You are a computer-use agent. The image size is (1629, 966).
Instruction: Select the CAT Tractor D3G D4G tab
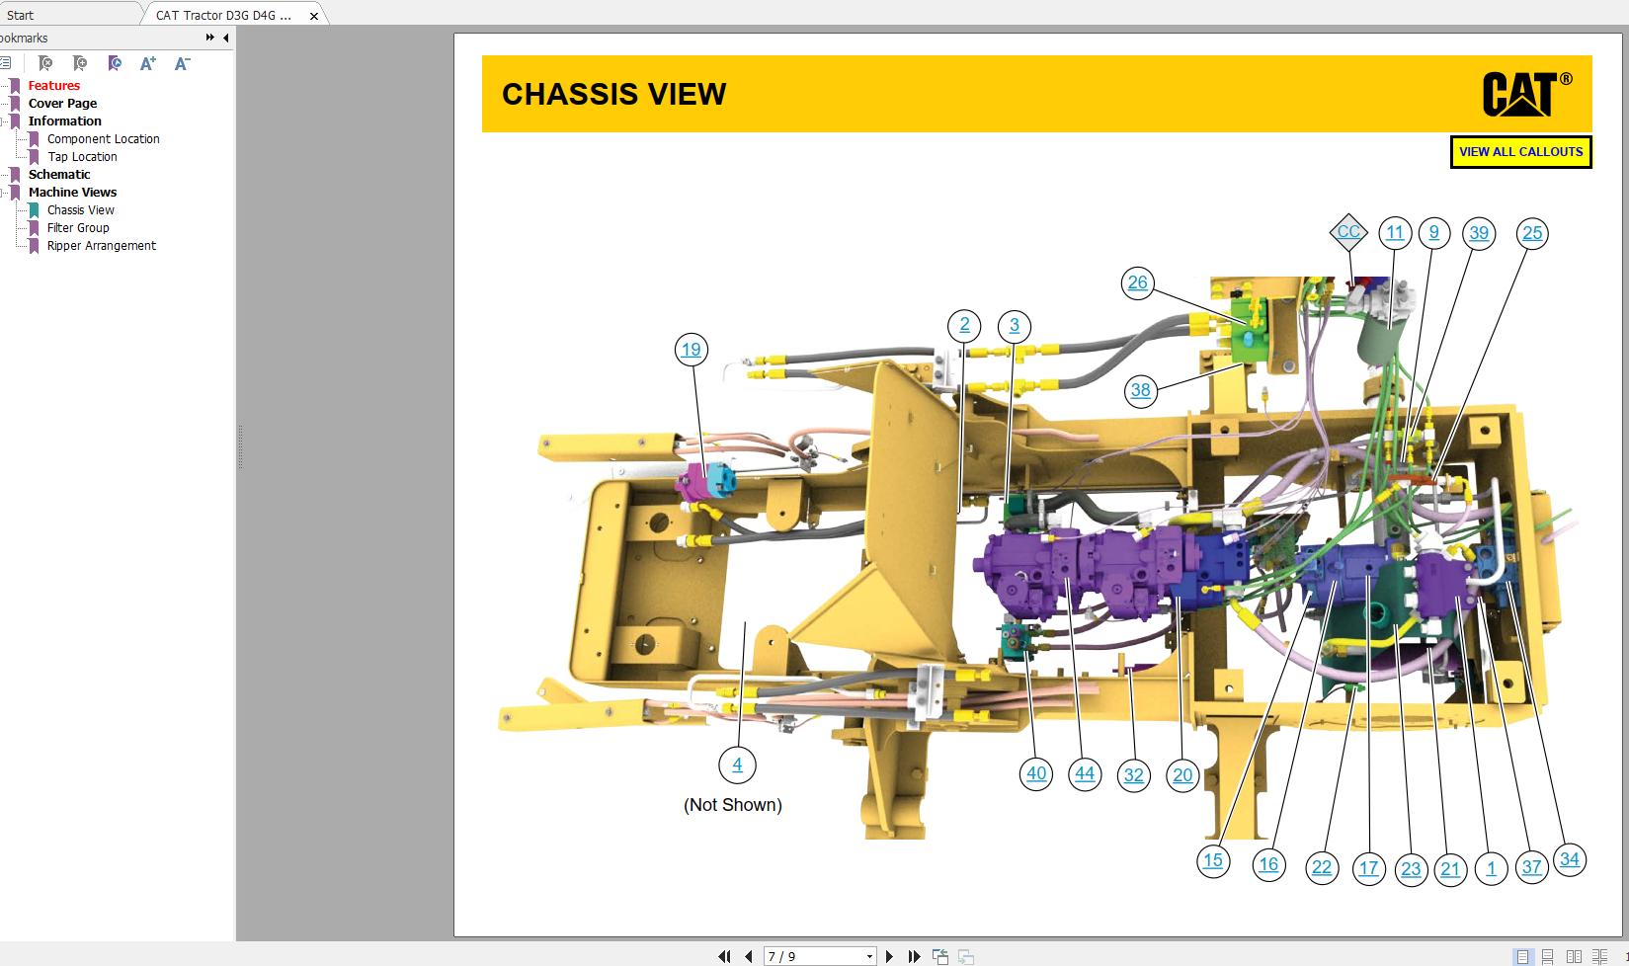(222, 14)
